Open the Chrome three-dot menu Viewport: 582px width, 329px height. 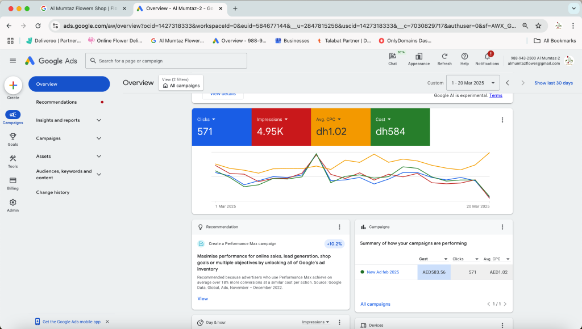click(x=573, y=26)
